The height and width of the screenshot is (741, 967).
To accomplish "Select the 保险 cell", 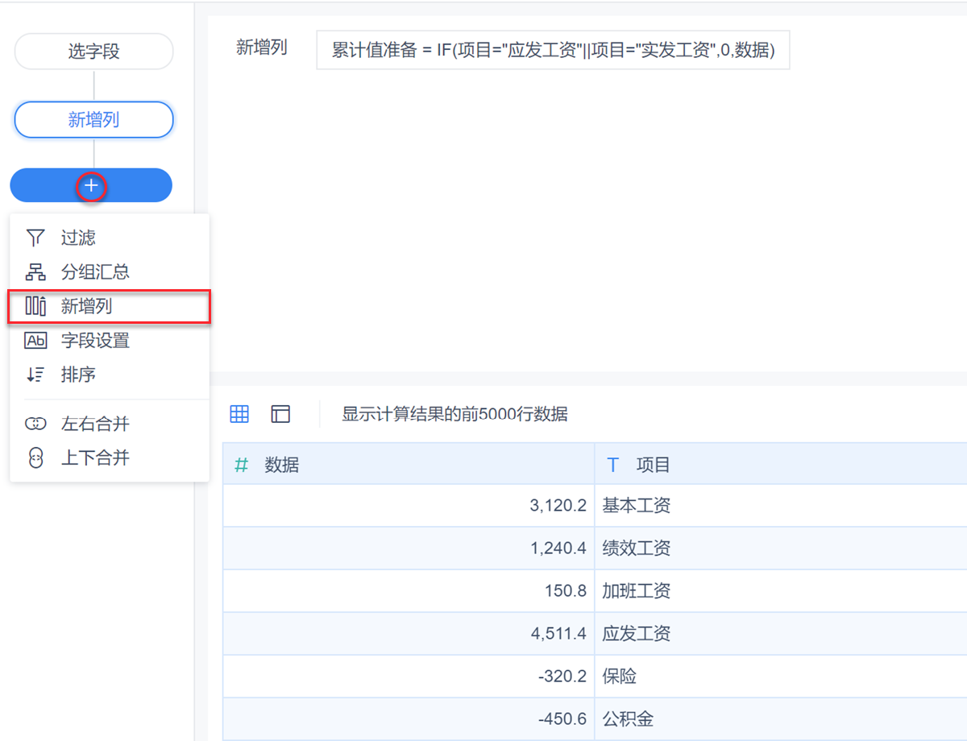I will pyautogui.click(x=781, y=677).
